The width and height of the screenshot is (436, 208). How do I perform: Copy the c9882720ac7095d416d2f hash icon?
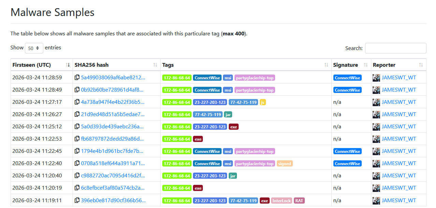77,176
